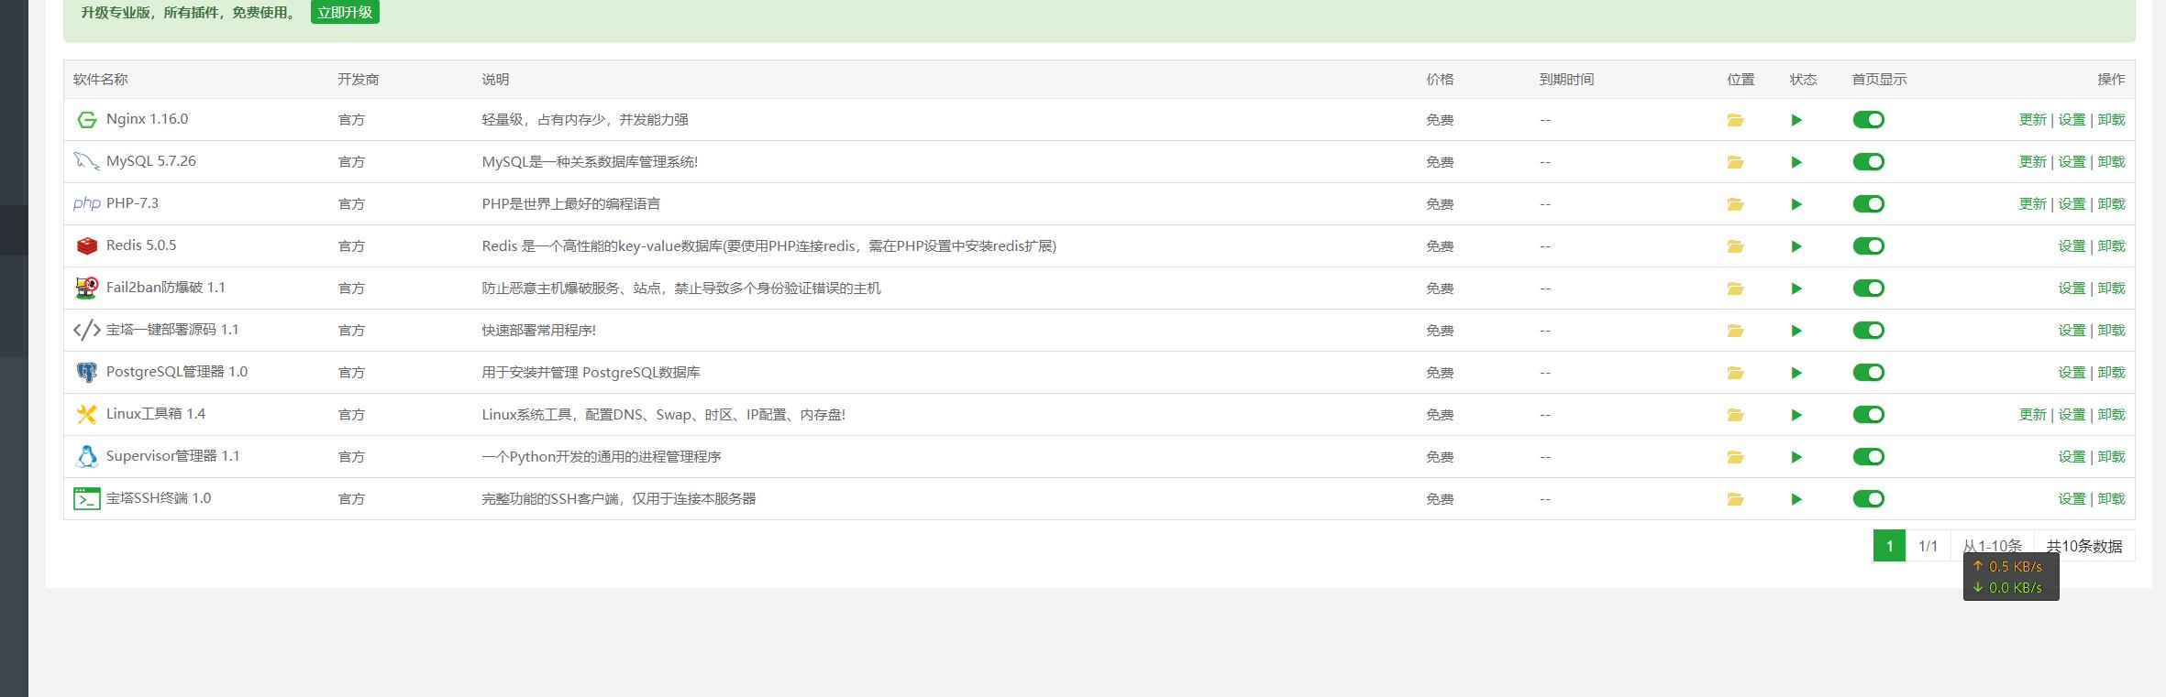The image size is (2166, 697).
Task: Click PHP-7.3 software name
Action: [132, 203]
